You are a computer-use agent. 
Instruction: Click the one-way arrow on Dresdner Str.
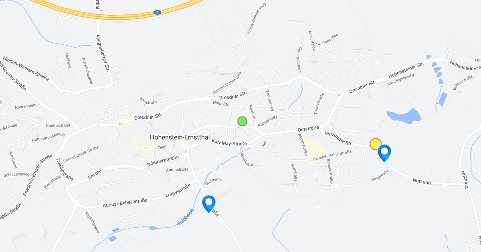pyautogui.click(x=119, y=124)
